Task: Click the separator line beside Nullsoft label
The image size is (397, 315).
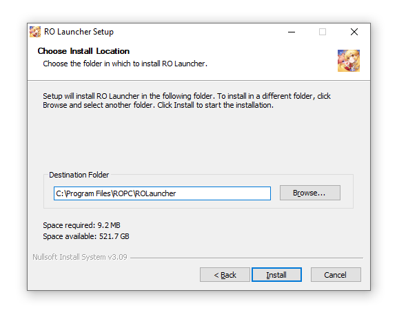Action: (247, 258)
